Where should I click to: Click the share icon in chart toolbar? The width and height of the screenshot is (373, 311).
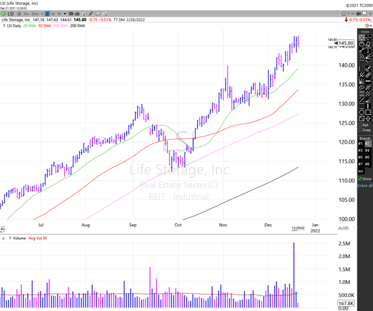[x=104, y=14]
